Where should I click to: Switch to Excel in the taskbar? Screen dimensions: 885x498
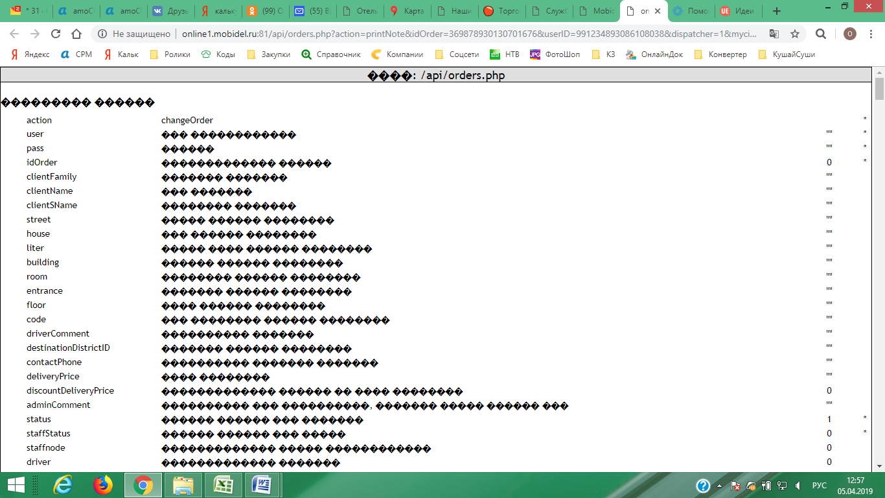(224, 485)
